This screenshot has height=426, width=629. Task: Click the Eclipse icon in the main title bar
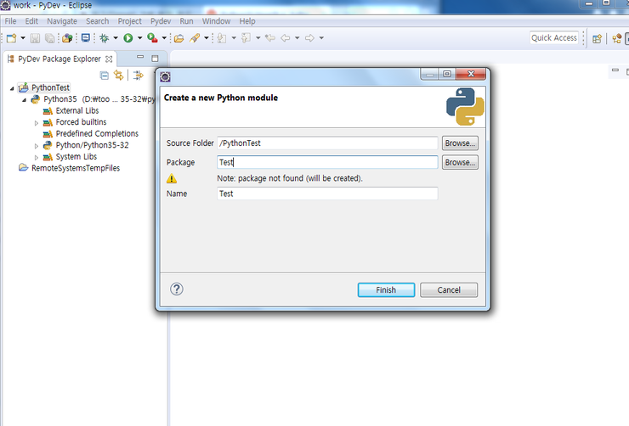5,5
